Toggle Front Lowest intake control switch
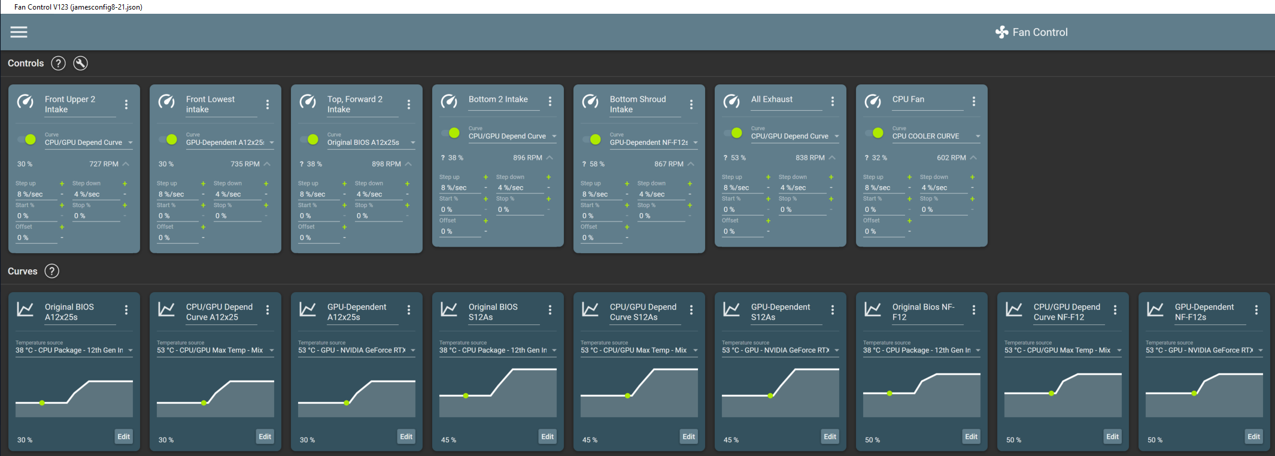This screenshot has width=1275, height=456. pos(168,139)
